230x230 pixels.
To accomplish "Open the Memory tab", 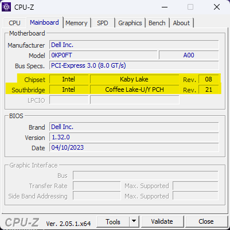I will coord(76,23).
